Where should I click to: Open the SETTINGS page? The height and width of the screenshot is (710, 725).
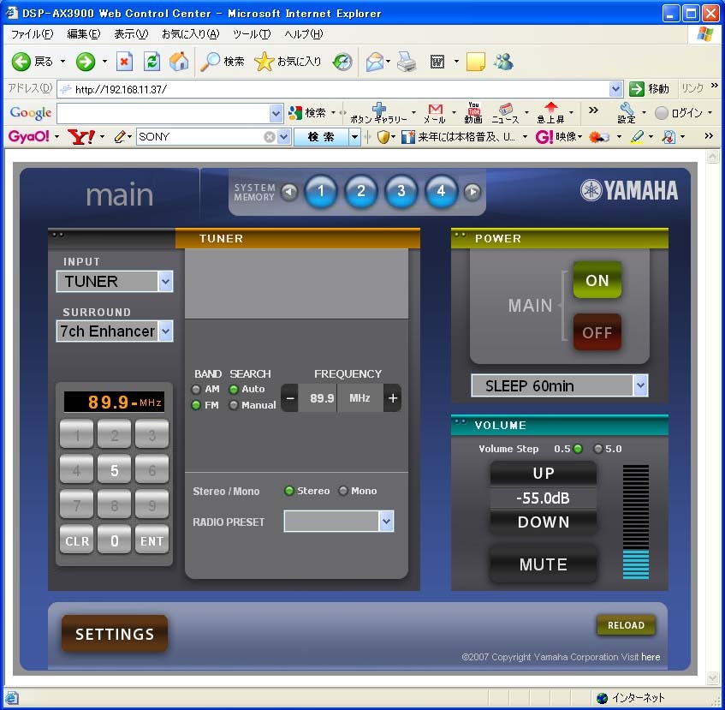pos(115,634)
